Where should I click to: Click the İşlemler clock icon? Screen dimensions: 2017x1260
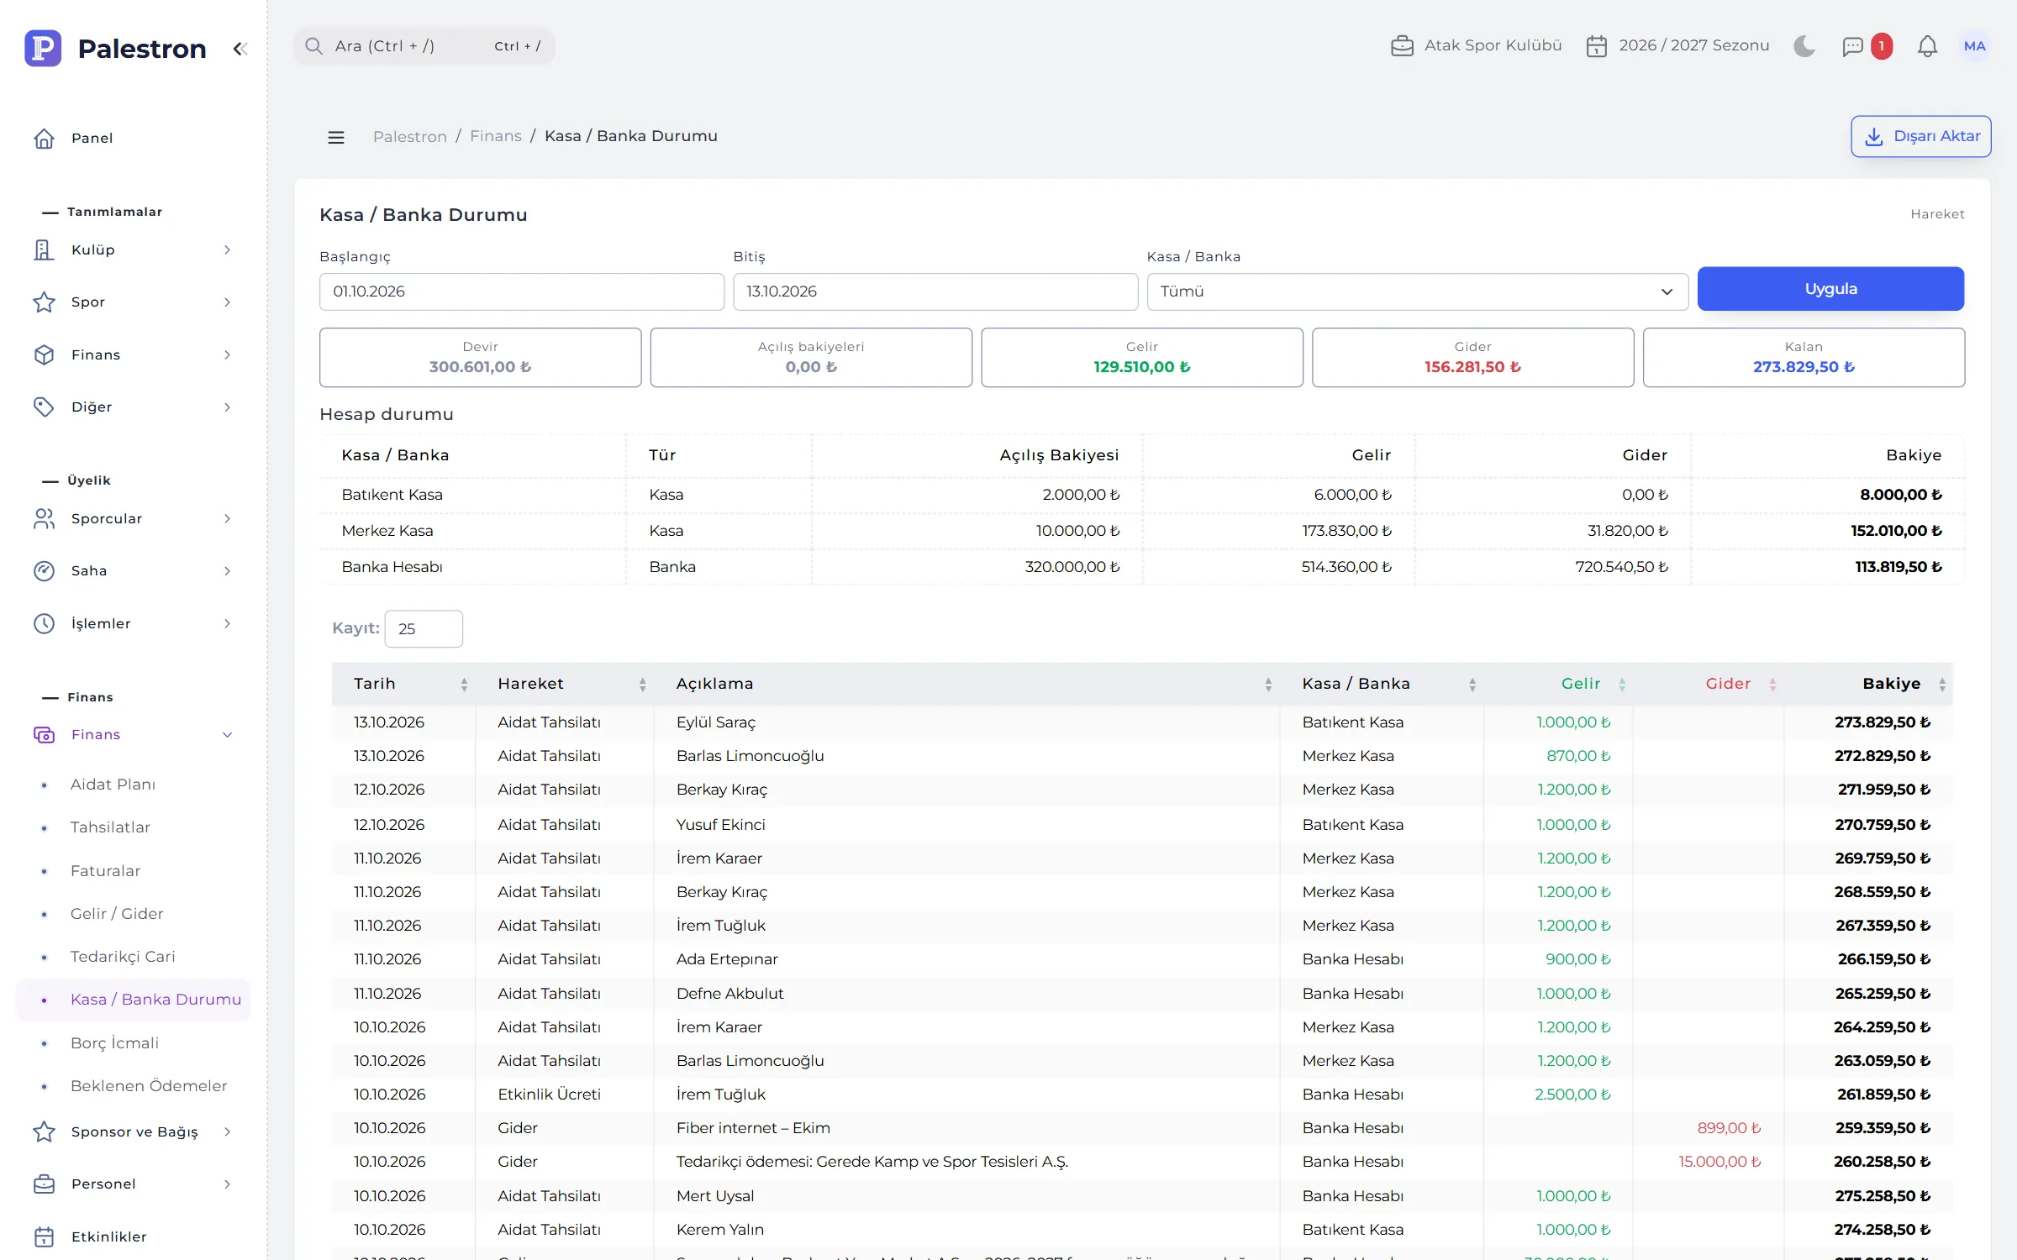coord(45,624)
